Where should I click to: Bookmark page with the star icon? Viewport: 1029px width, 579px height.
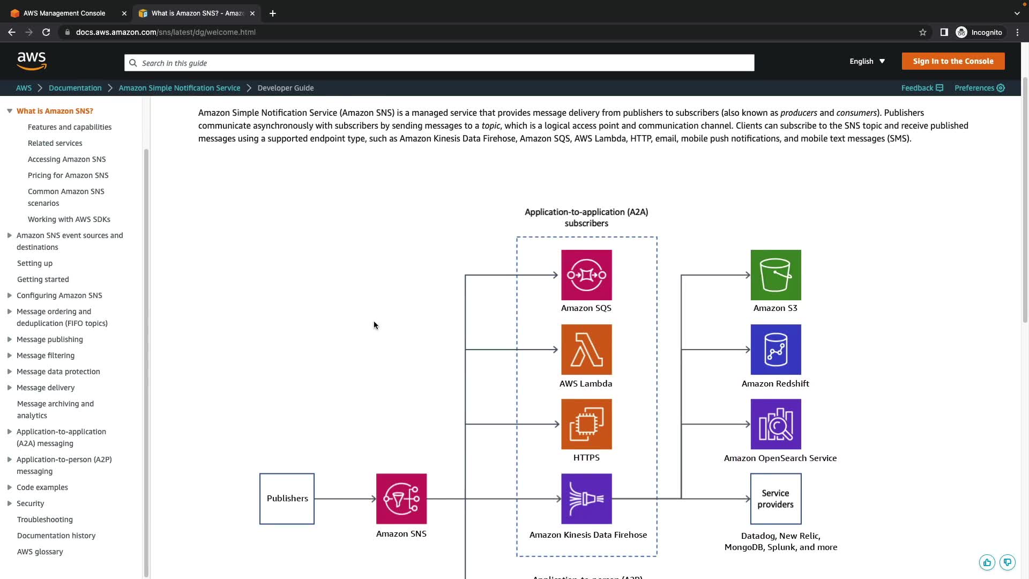point(922,32)
